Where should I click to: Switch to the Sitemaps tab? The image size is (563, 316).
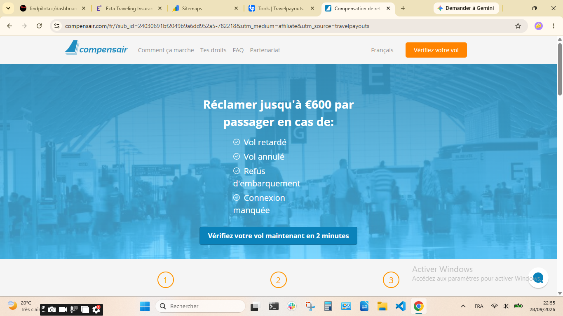click(205, 8)
